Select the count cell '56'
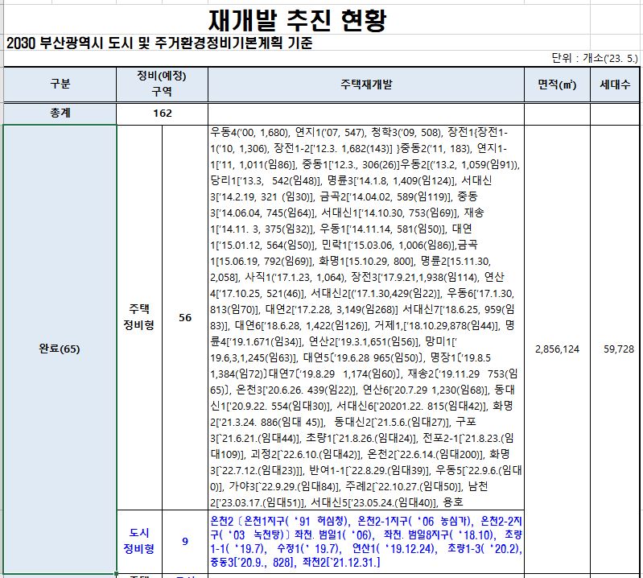 185,317
